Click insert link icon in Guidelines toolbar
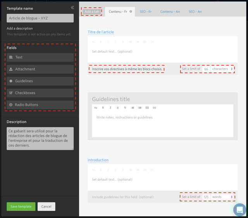Image resolution: width=248 pixels, height=218 pixels. point(154,108)
